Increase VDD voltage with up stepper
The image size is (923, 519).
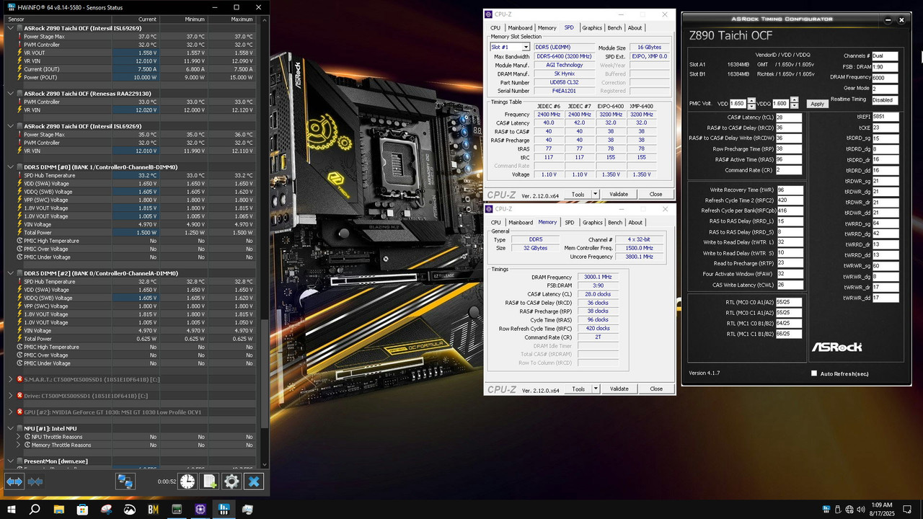[x=751, y=101]
